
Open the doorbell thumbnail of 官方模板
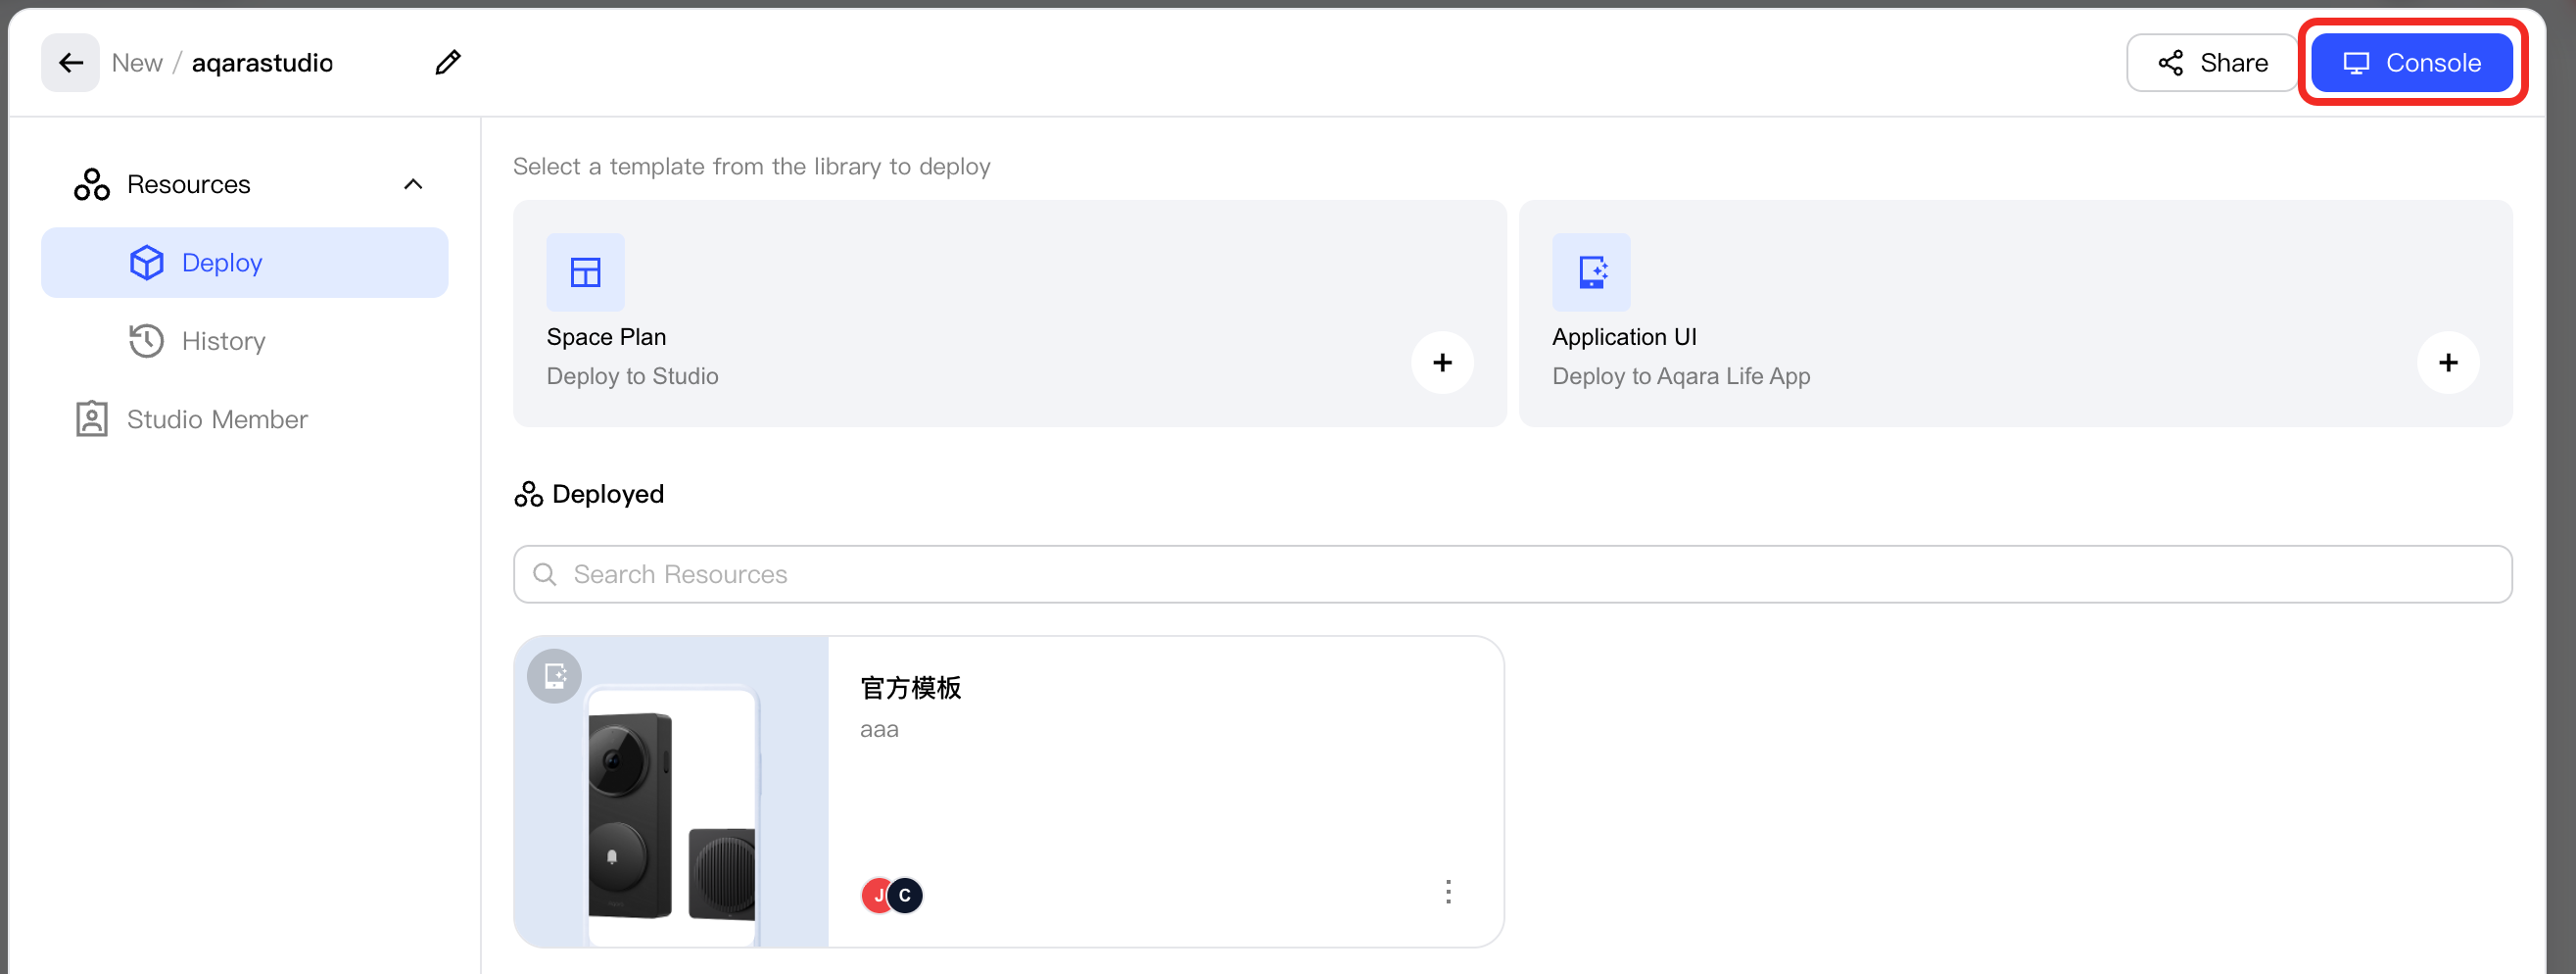(x=672, y=792)
